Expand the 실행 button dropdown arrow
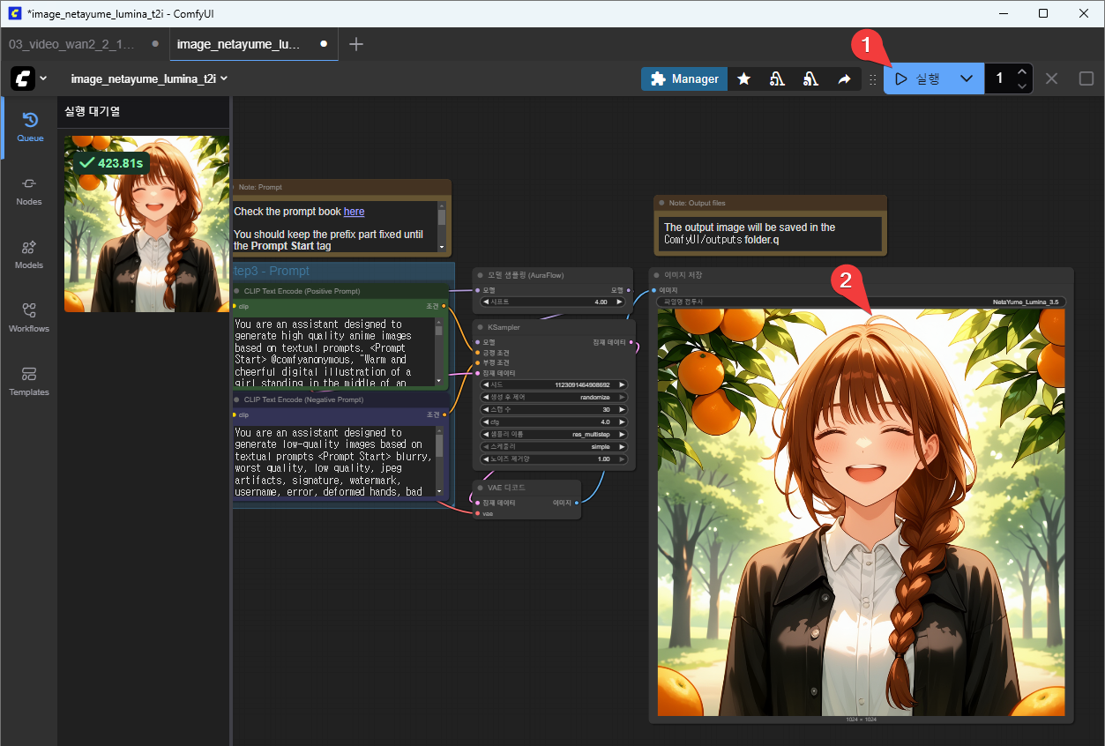This screenshot has height=746, width=1105. pyautogui.click(x=967, y=78)
